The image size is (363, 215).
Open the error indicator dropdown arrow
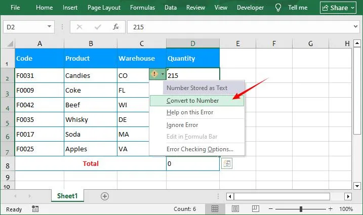pos(163,74)
